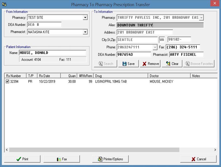Screen dimensions: 221x167
Task: Click the Save floppy disk icon
Action: click(x=125, y=64)
